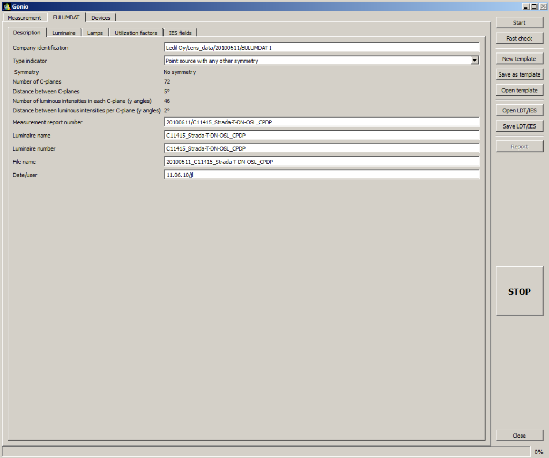
Task: Open an LDT/IES file
Action: [519, 111]
